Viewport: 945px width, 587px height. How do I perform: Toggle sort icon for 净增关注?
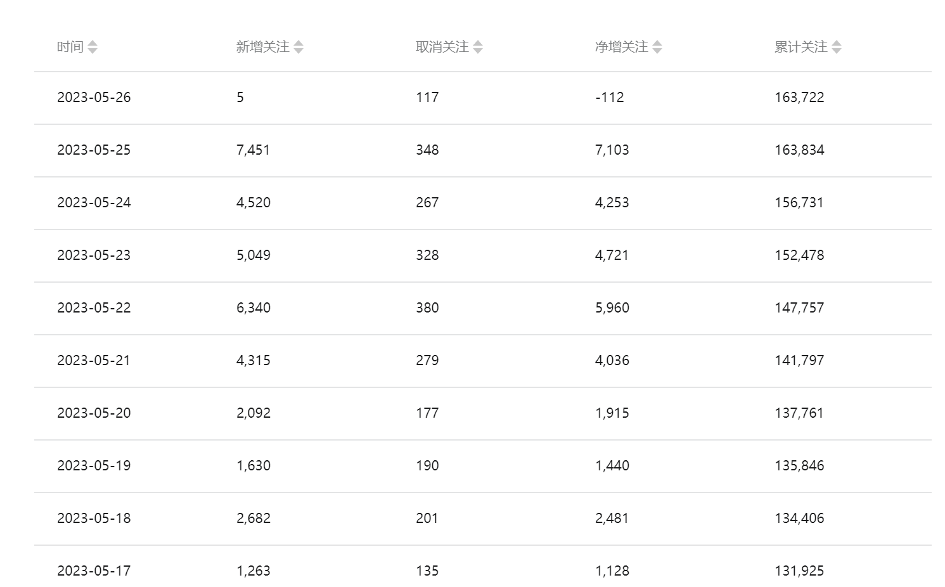(x=657, y=47)
